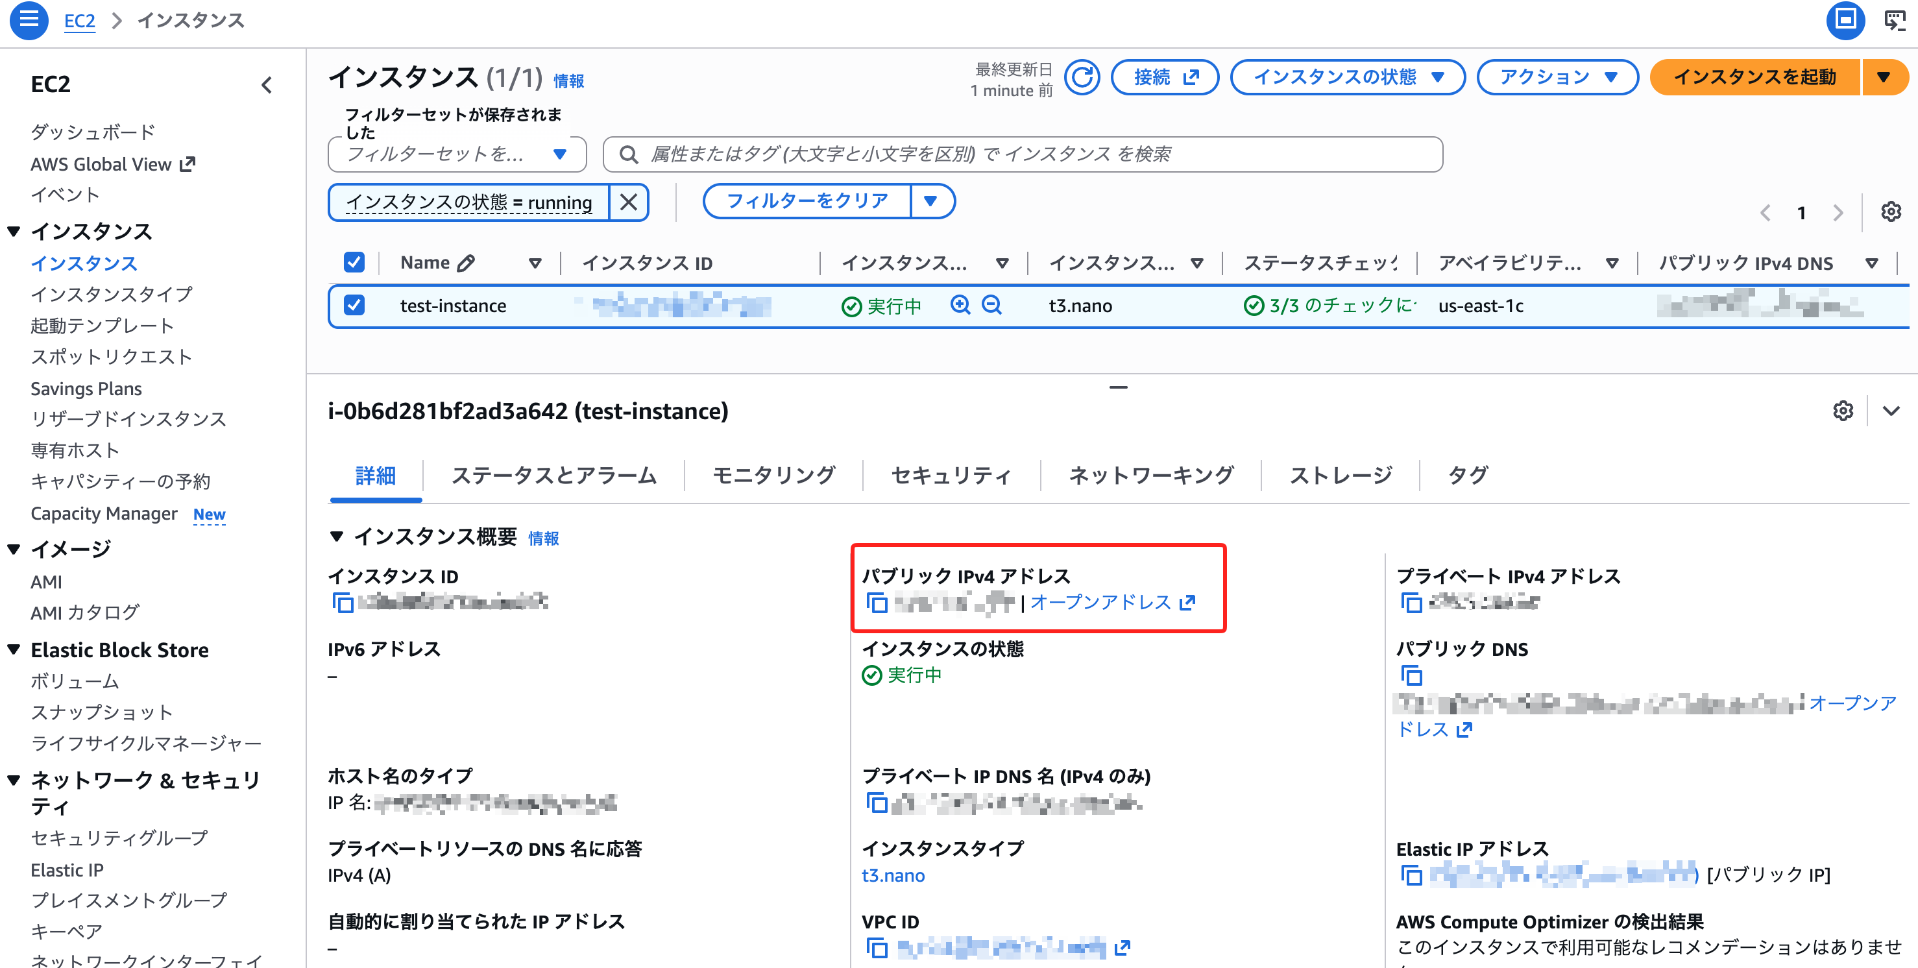1918x968 pixels.
Task: Open the t3.nano instance type link
Action: click(x=893, y=875)
